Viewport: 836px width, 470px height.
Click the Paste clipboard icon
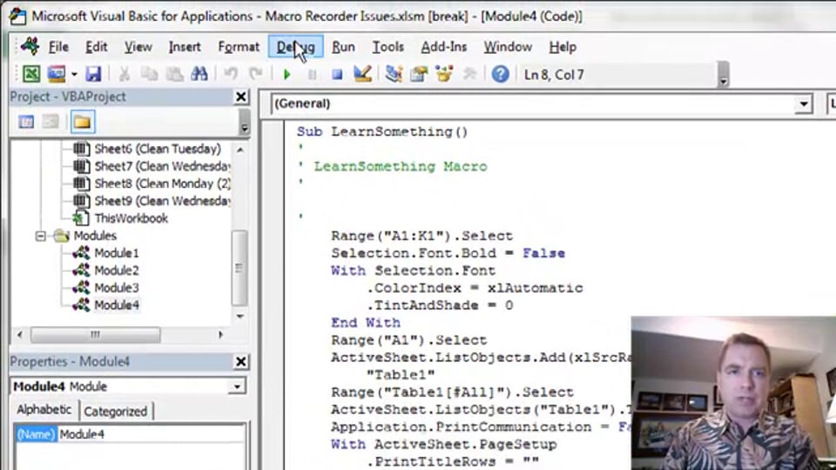tap(174, 74)
